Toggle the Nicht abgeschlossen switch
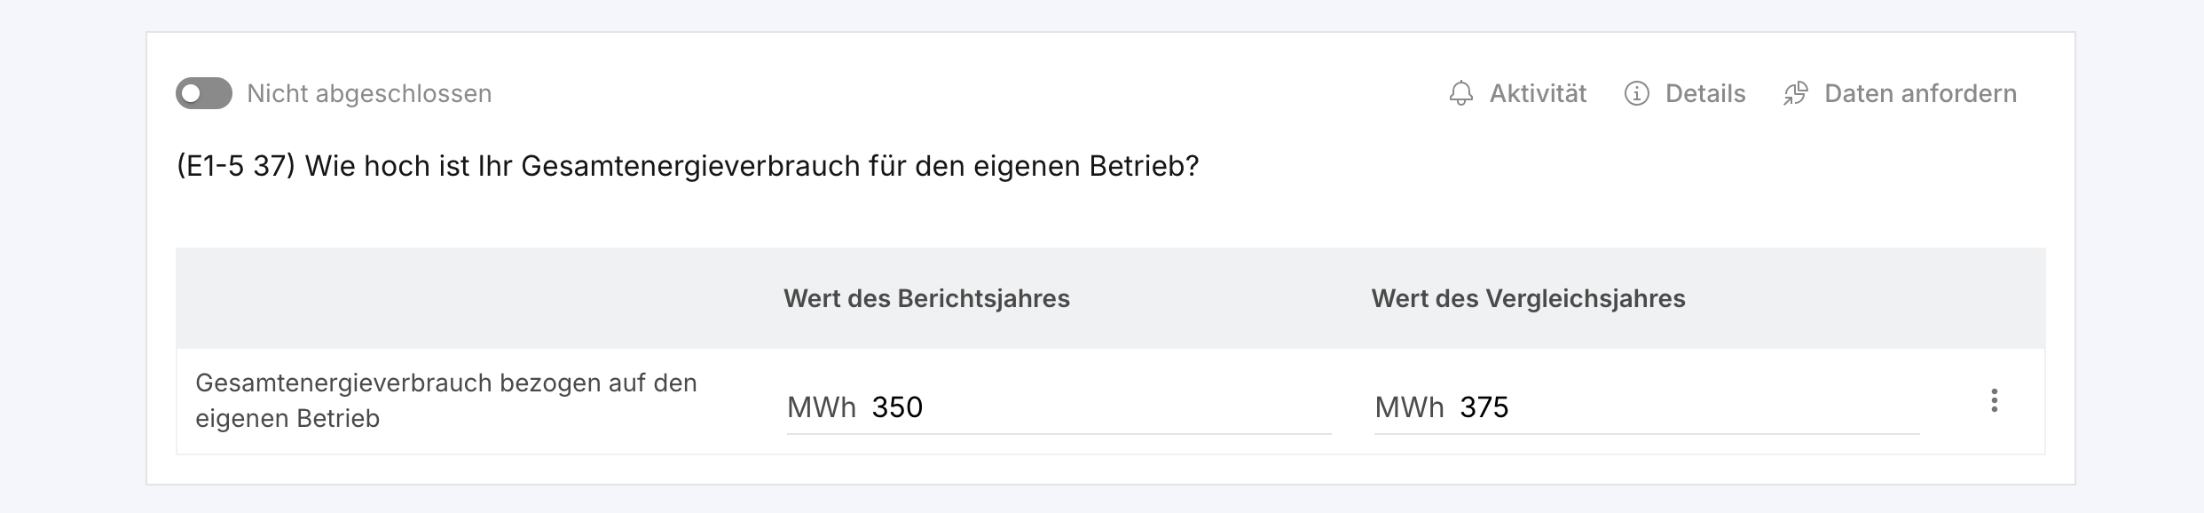This screenshot has height=513, width=2204. (x=204, y=93)
